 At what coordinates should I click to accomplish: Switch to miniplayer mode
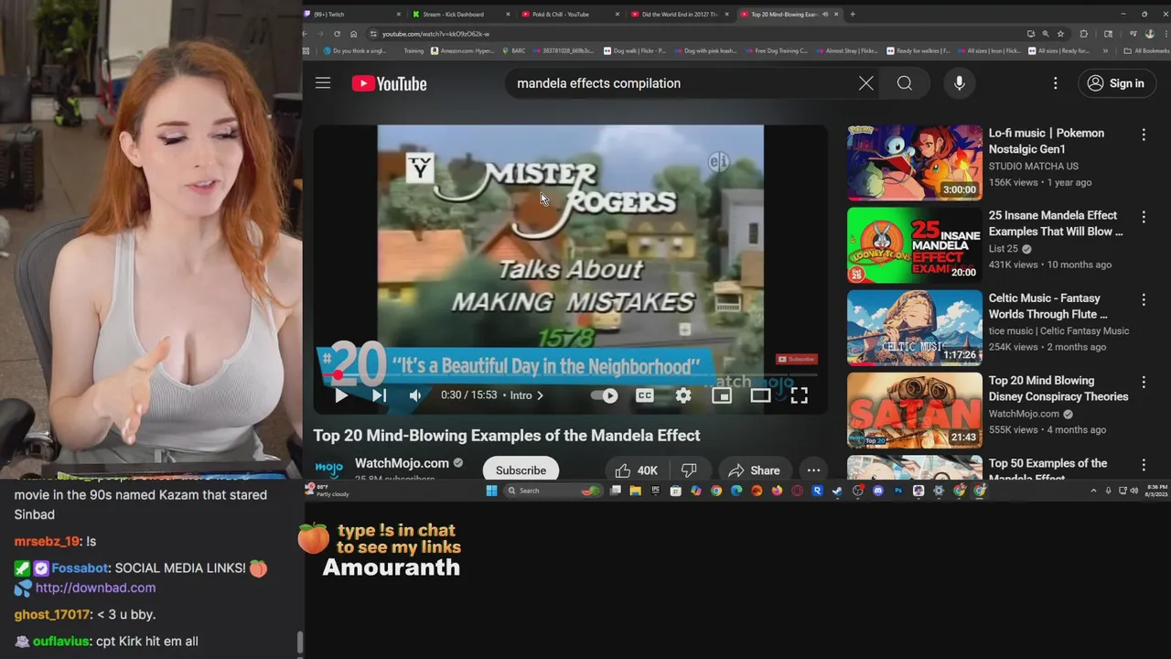pyautogui.click(x=722, y=395)
